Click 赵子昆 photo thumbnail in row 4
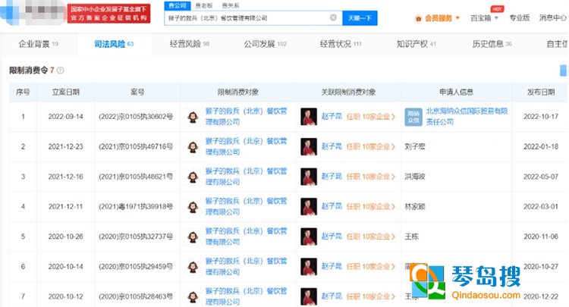Screen dimensions: 569x307 309,207
